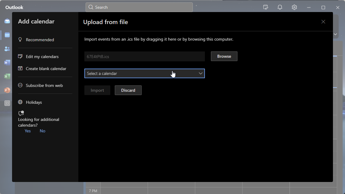Select Create blank calendar option
The height and width of the screenshot is (194, 345).
(x=46, y=69)
